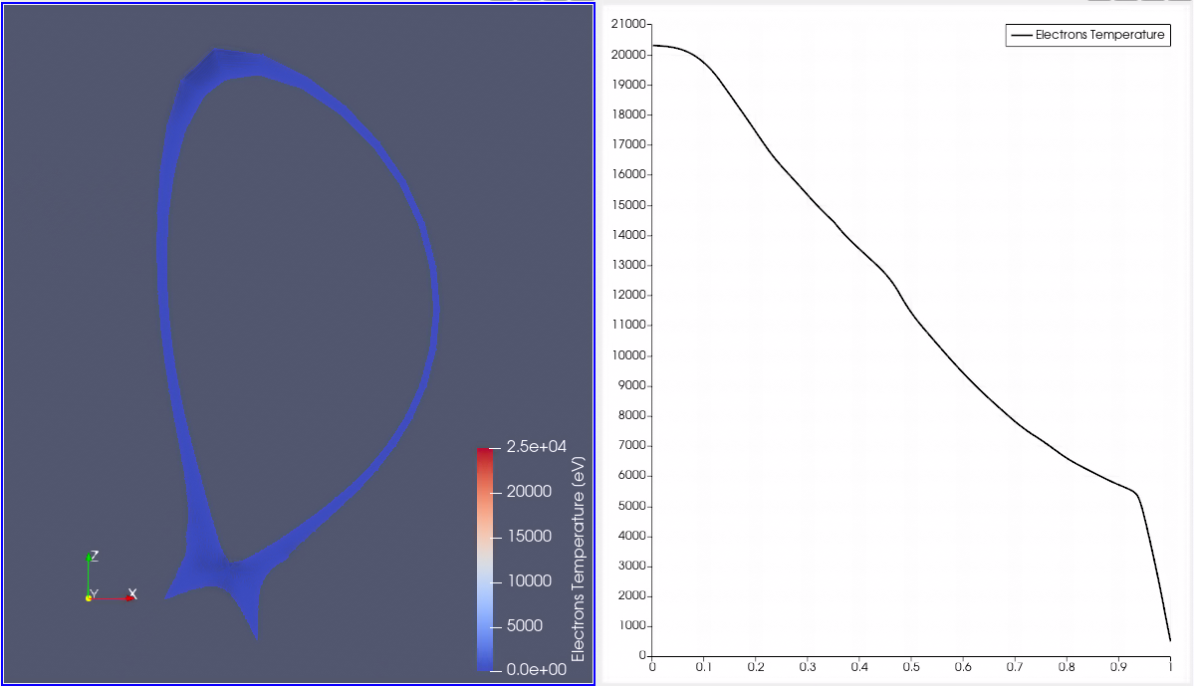Click the '0.9' chart x-axis label
Image resolution: width=1194 pixels, height=686 pixels.
1118,667
